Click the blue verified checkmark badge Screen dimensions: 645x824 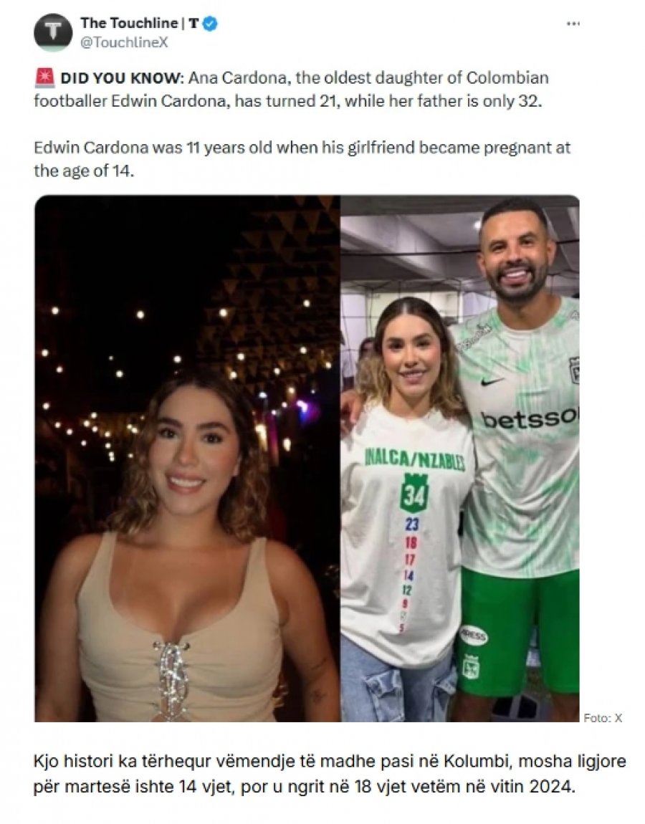[211, 24]
